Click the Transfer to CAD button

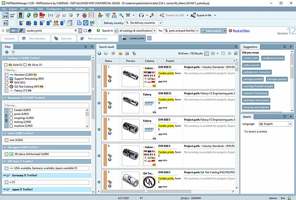[x=172, y=15]
